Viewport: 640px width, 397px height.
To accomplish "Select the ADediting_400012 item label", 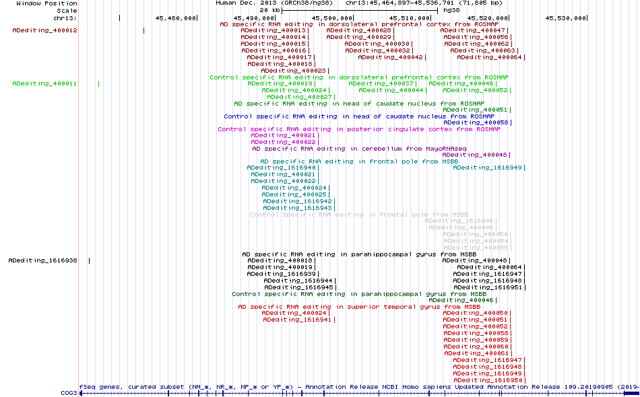I will tap(45, 30).
